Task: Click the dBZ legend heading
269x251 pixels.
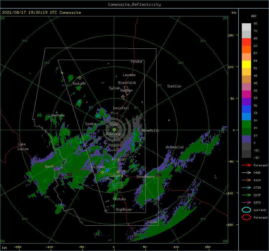Action: click(x=253, y=16)
